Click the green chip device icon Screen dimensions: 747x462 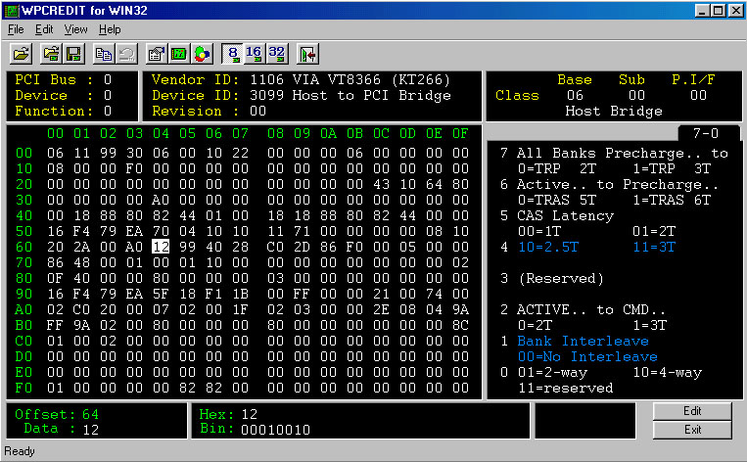click(x=178, y=52)
